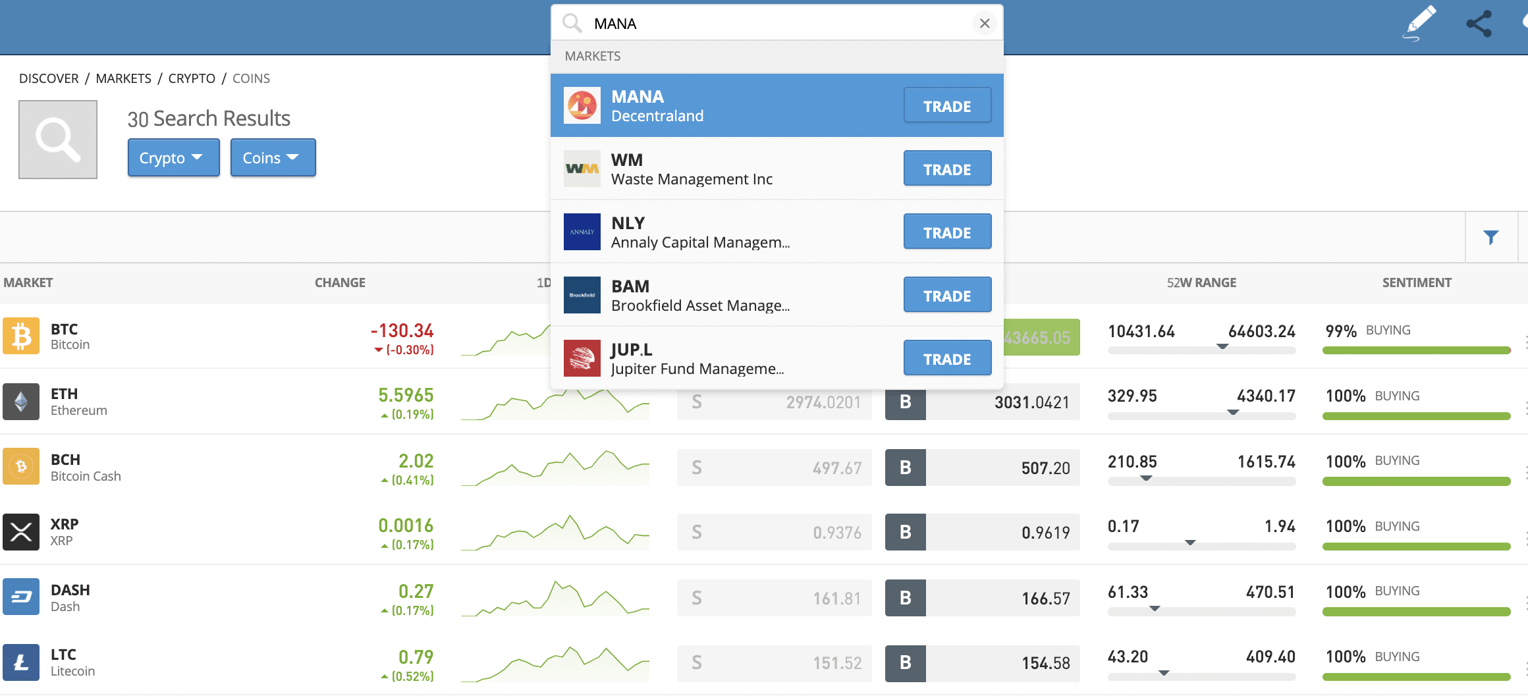Trade WM Waste Management Inc
Viewport: 1528px width, 698px height.
[x=947, y=169]
